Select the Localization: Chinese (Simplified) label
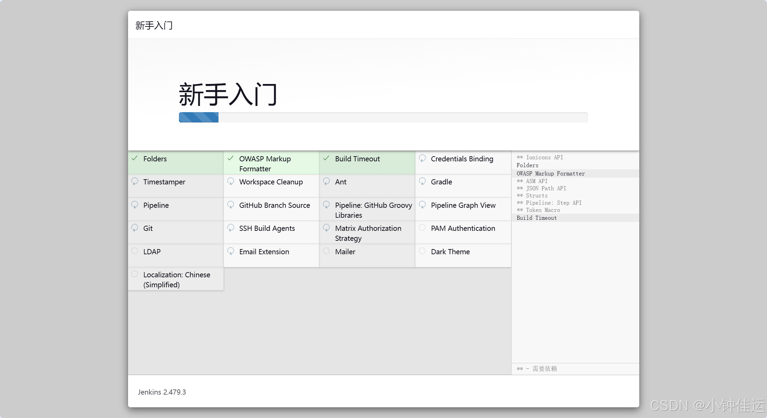 [177, 280]
